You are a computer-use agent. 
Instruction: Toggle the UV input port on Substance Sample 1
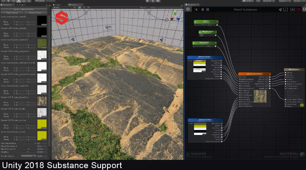click(x=189, y=61)
